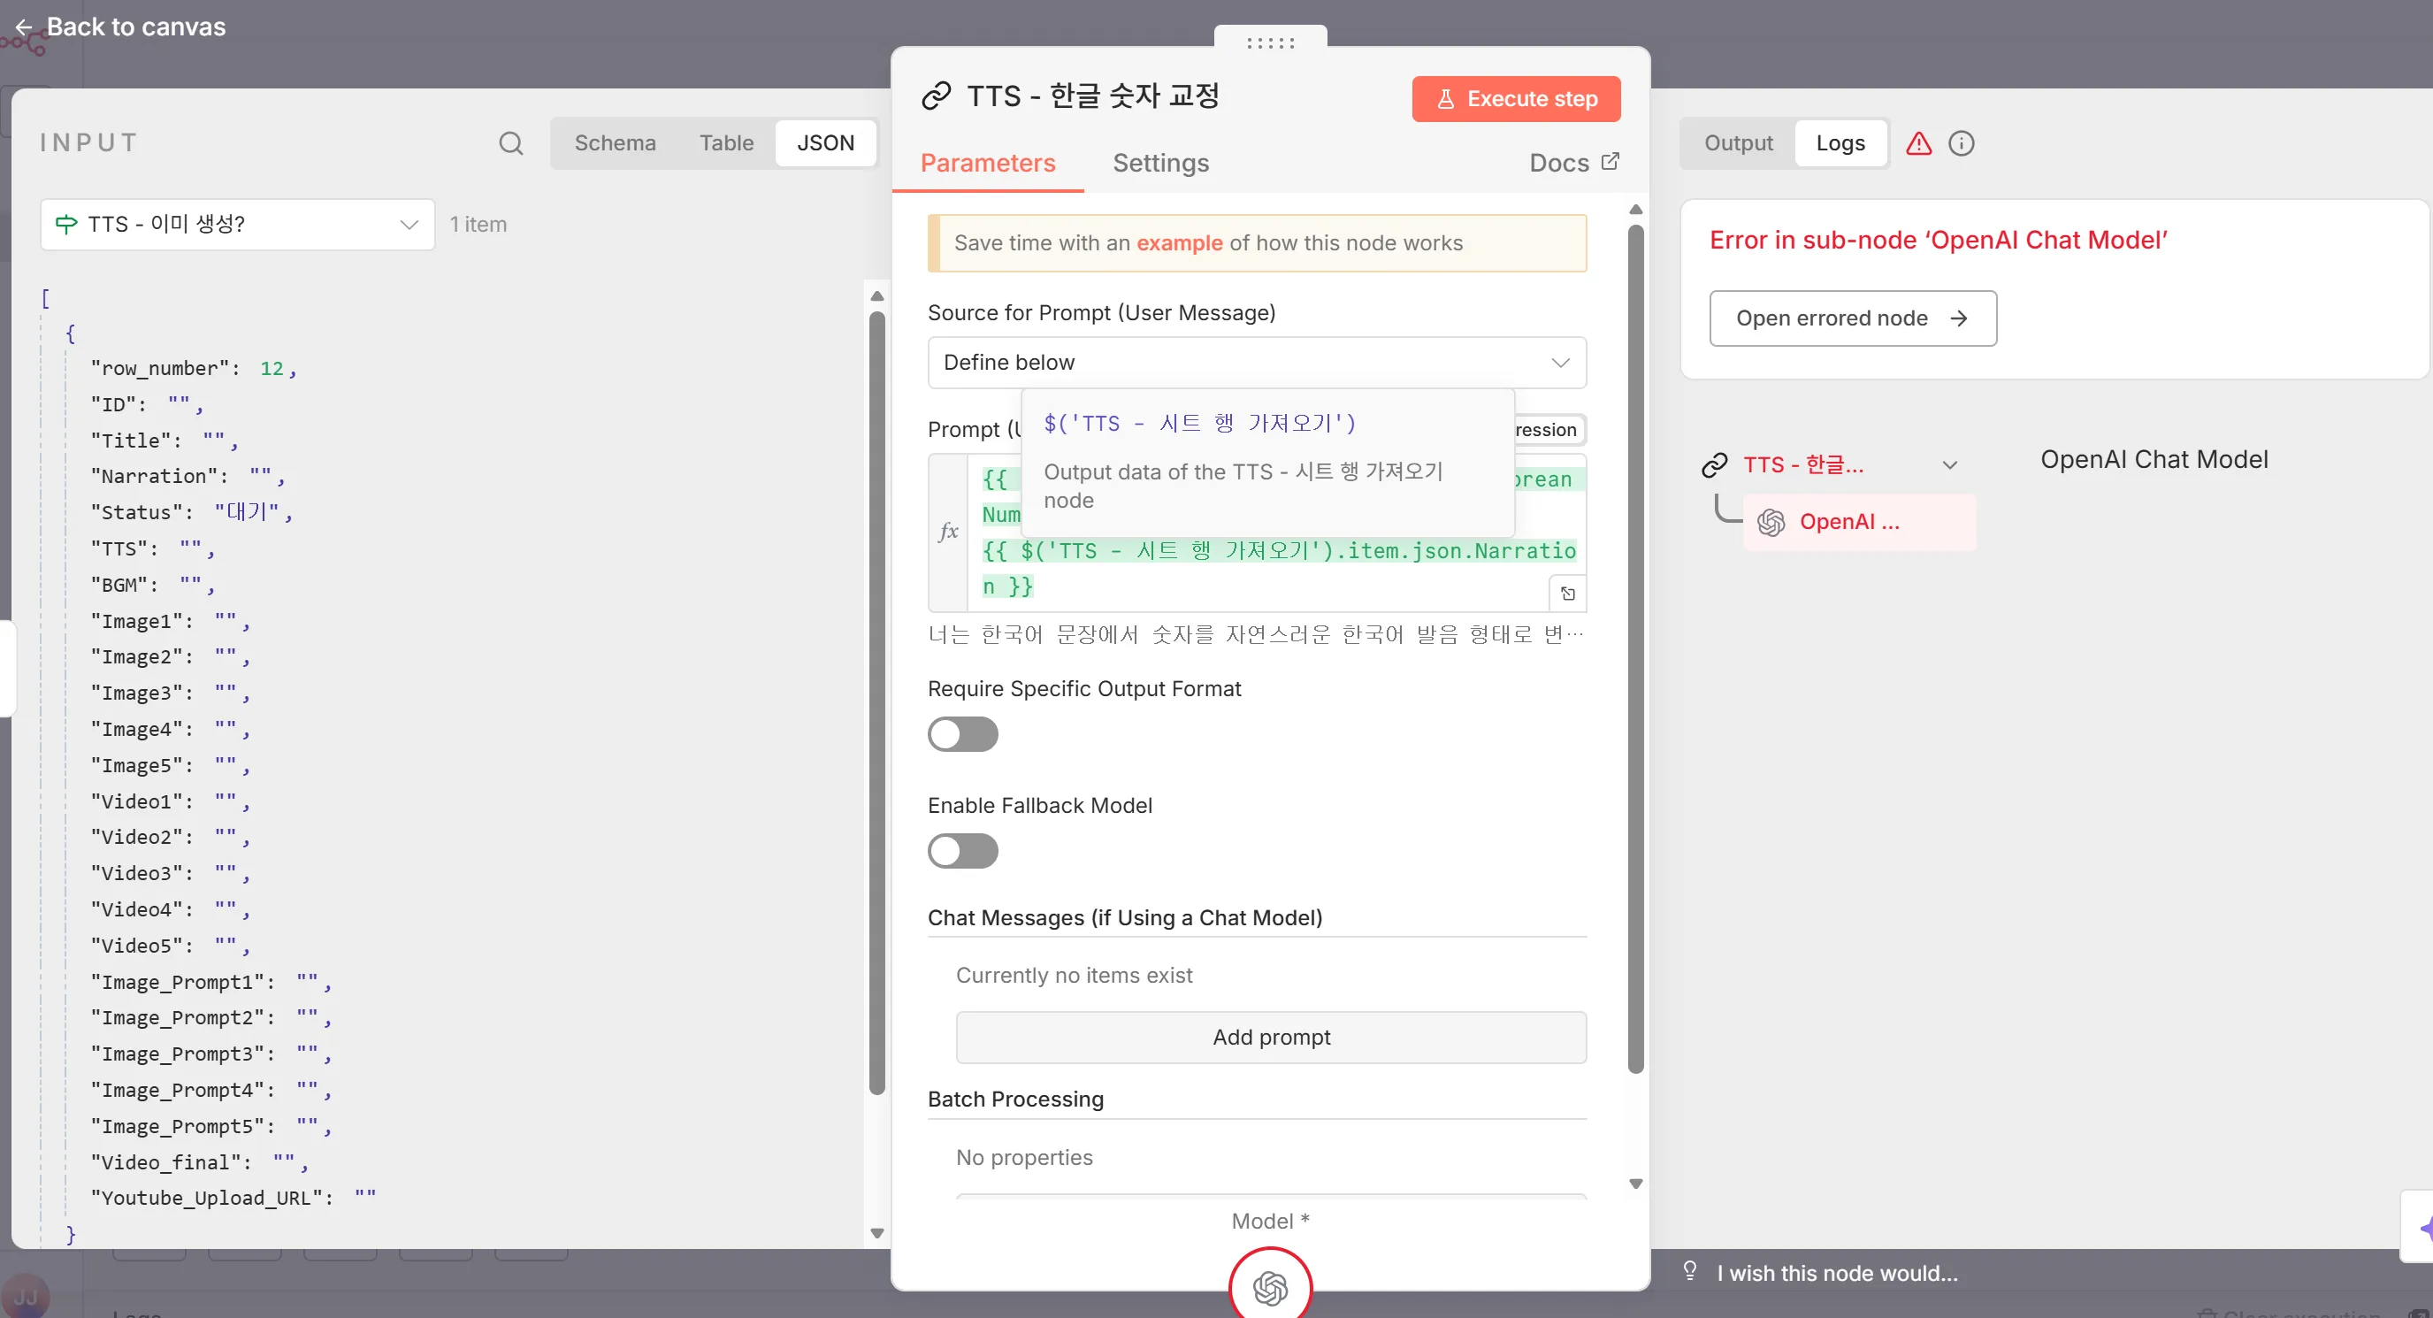
Task: Click the Execute step button
Action: pyautogui.click(x=1514, y=98)
